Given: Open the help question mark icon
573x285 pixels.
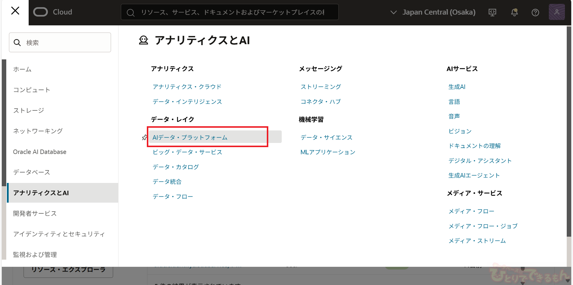Looking at the screenshot, I should (535, 13).
